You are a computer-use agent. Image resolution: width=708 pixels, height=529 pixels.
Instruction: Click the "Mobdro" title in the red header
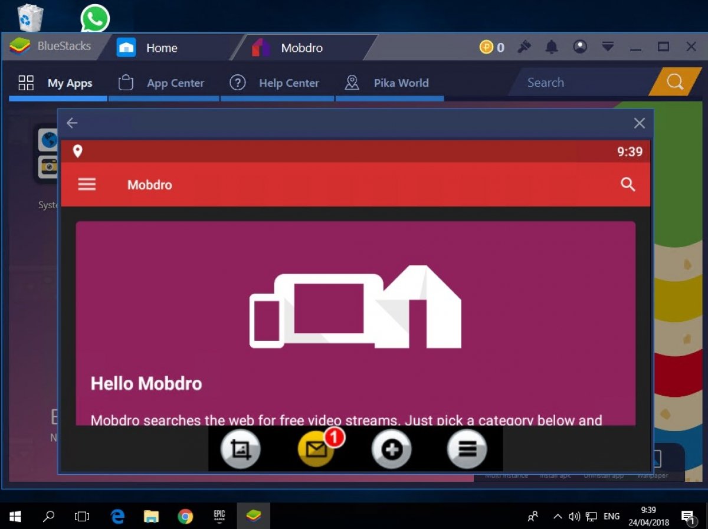[x=150, y=185]
